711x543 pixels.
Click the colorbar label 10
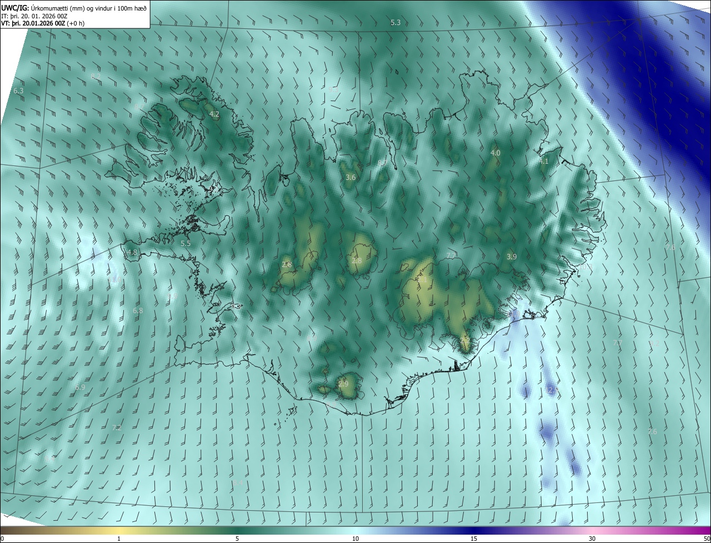pyautogui.click(x=355, y=539)
